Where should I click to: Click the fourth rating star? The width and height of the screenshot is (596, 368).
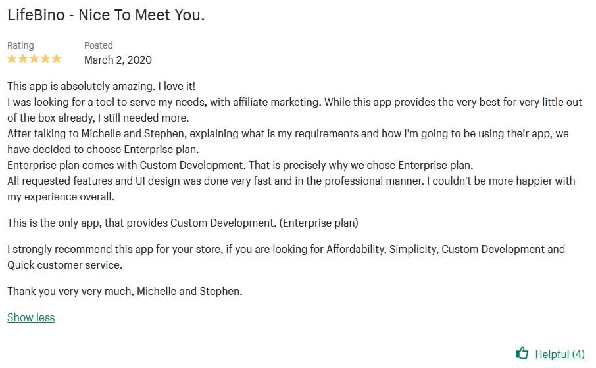(x=45, y=58)
